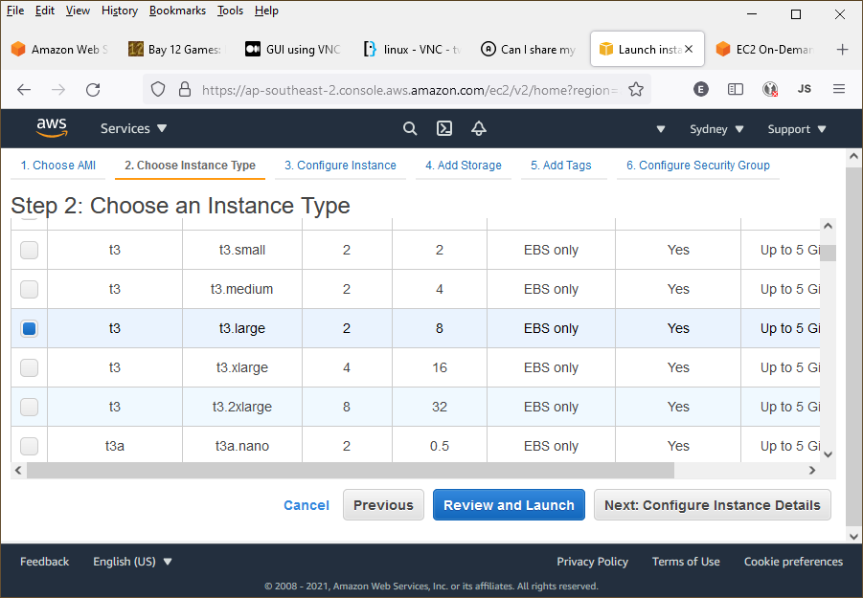This screenshot has height=598, width=863.
Task: Open the Tools menu
Action: pos(230,11)
